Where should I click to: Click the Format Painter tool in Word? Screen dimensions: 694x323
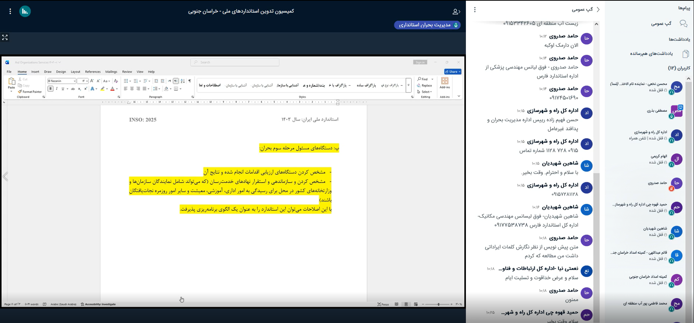(30, 92)
